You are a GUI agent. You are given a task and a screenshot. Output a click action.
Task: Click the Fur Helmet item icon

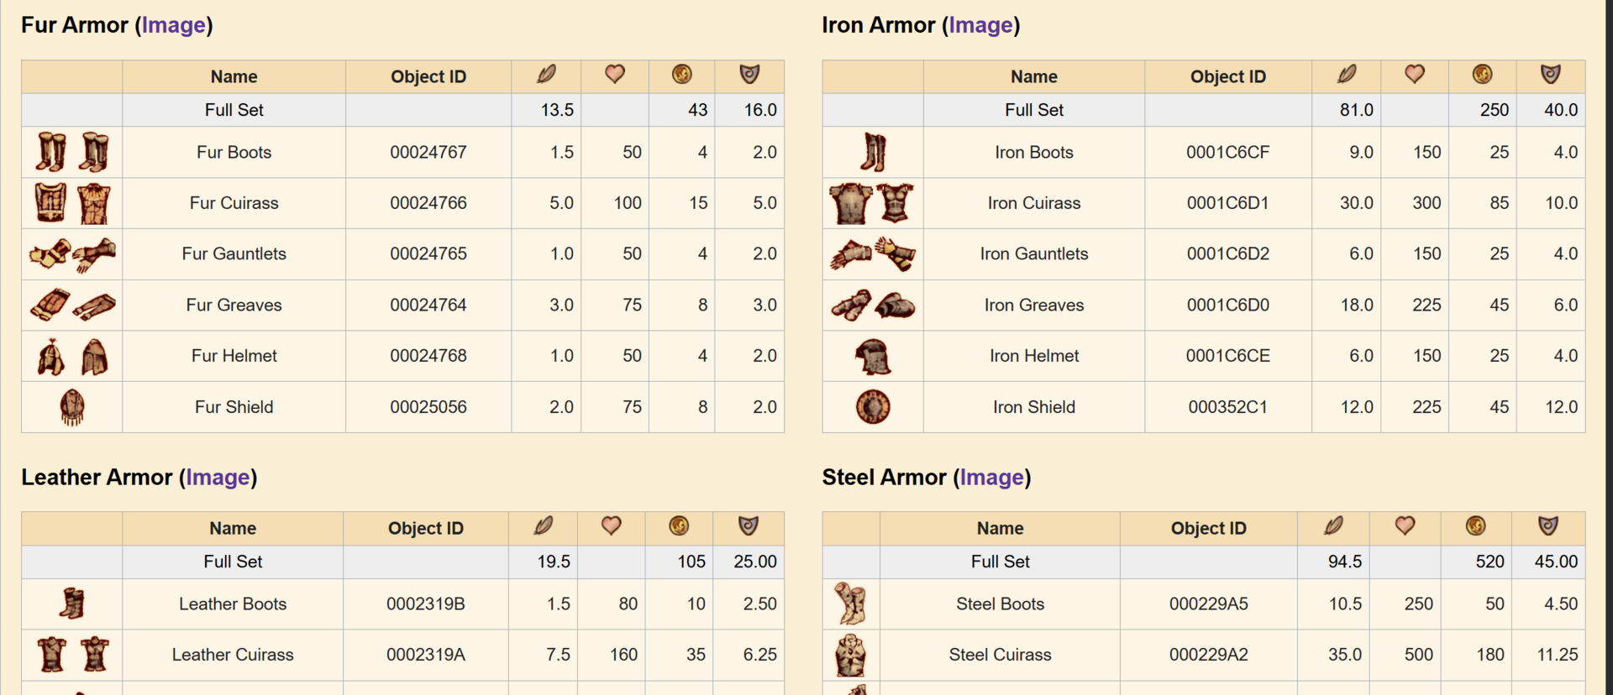pos(72,356)
